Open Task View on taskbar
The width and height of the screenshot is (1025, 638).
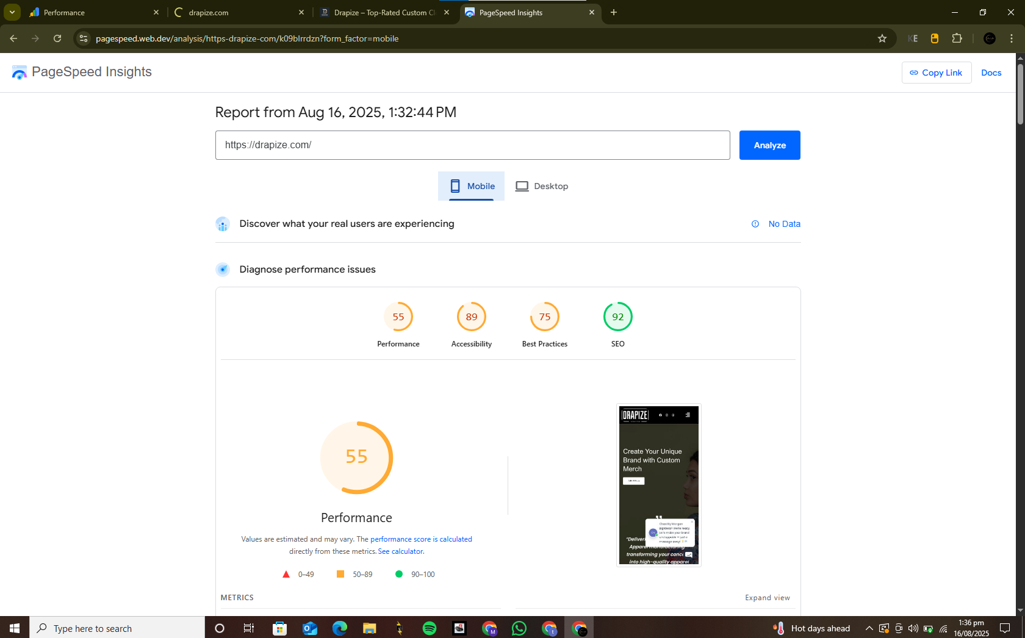[x=249, y=628]
